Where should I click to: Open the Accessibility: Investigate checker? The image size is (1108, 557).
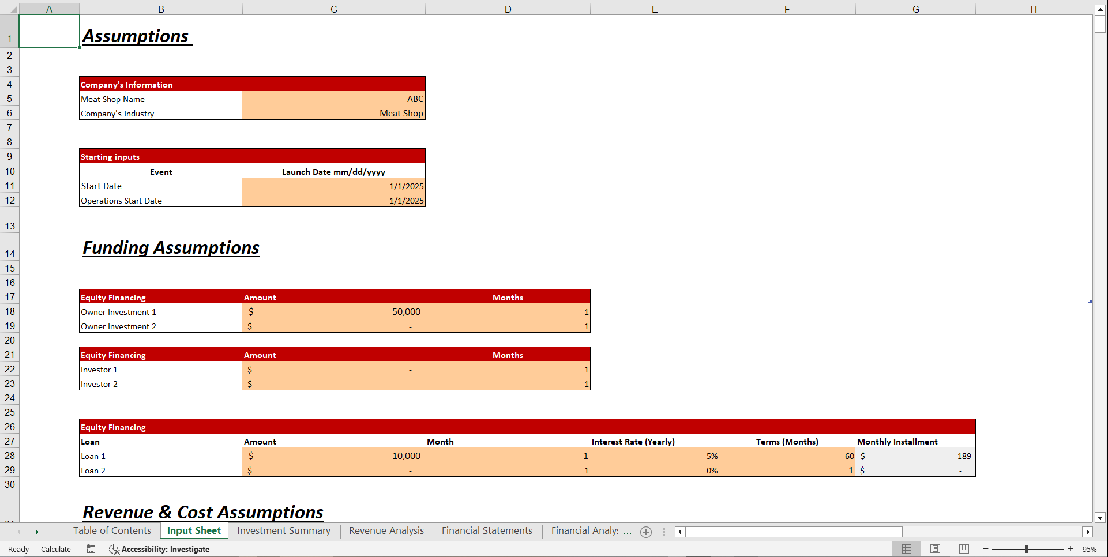pos(159,549)
